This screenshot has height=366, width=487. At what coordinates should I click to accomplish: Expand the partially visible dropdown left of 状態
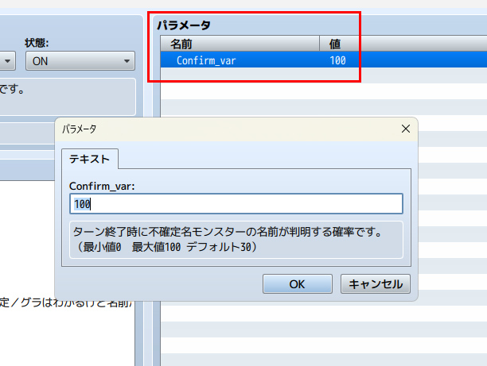[7, 60]
